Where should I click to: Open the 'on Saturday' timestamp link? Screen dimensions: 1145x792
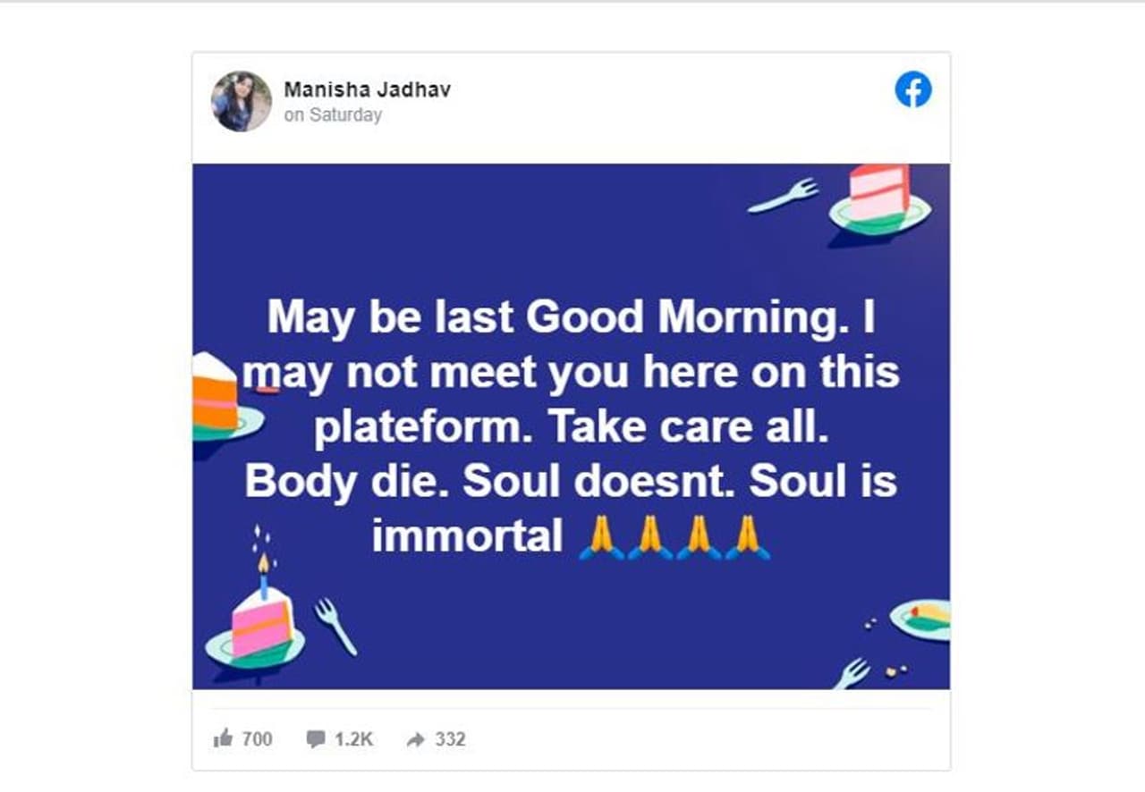333,114
